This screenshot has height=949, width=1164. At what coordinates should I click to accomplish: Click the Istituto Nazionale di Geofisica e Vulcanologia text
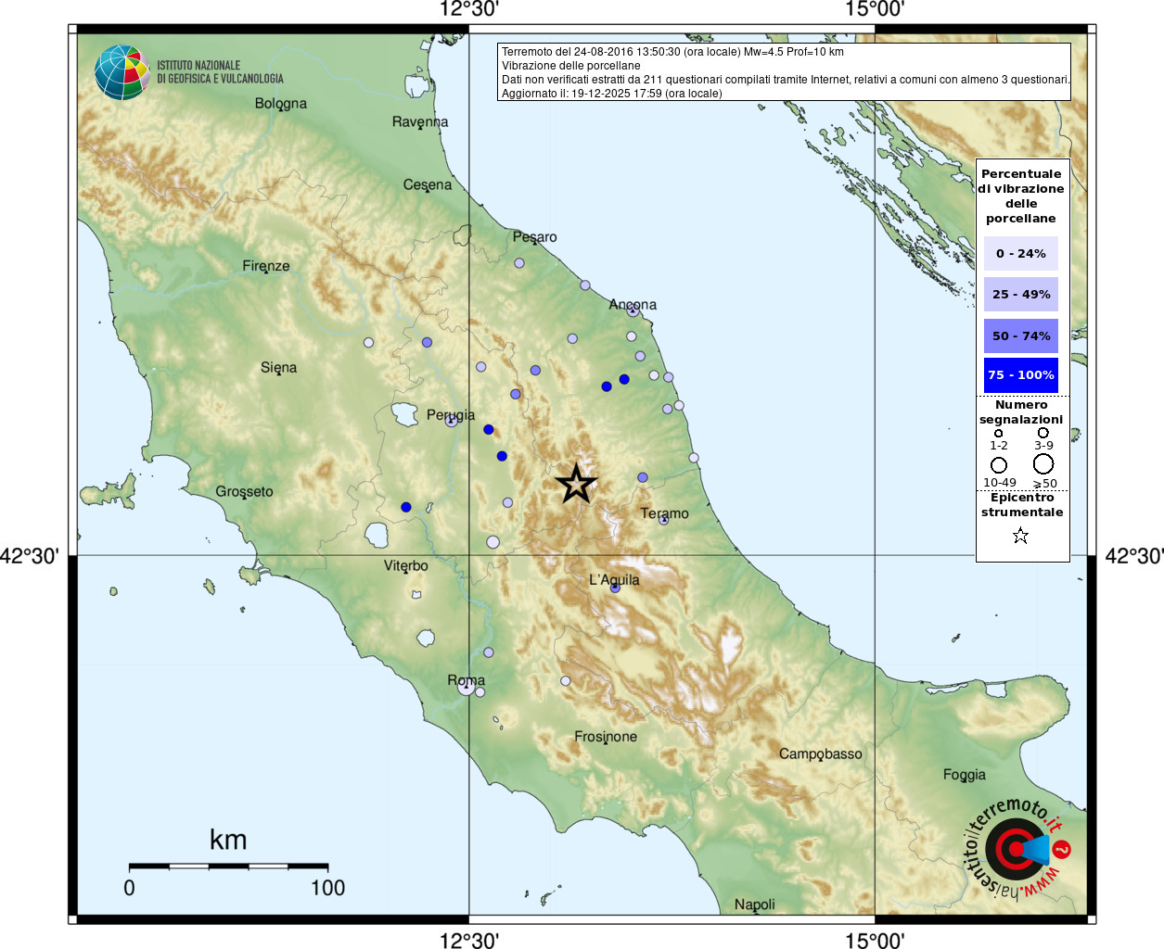point(220,72)
